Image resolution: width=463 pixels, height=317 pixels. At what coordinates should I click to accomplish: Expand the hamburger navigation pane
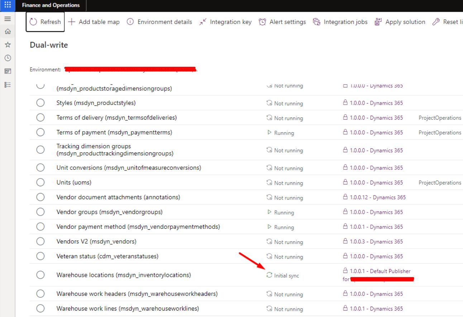pos(8,19)
